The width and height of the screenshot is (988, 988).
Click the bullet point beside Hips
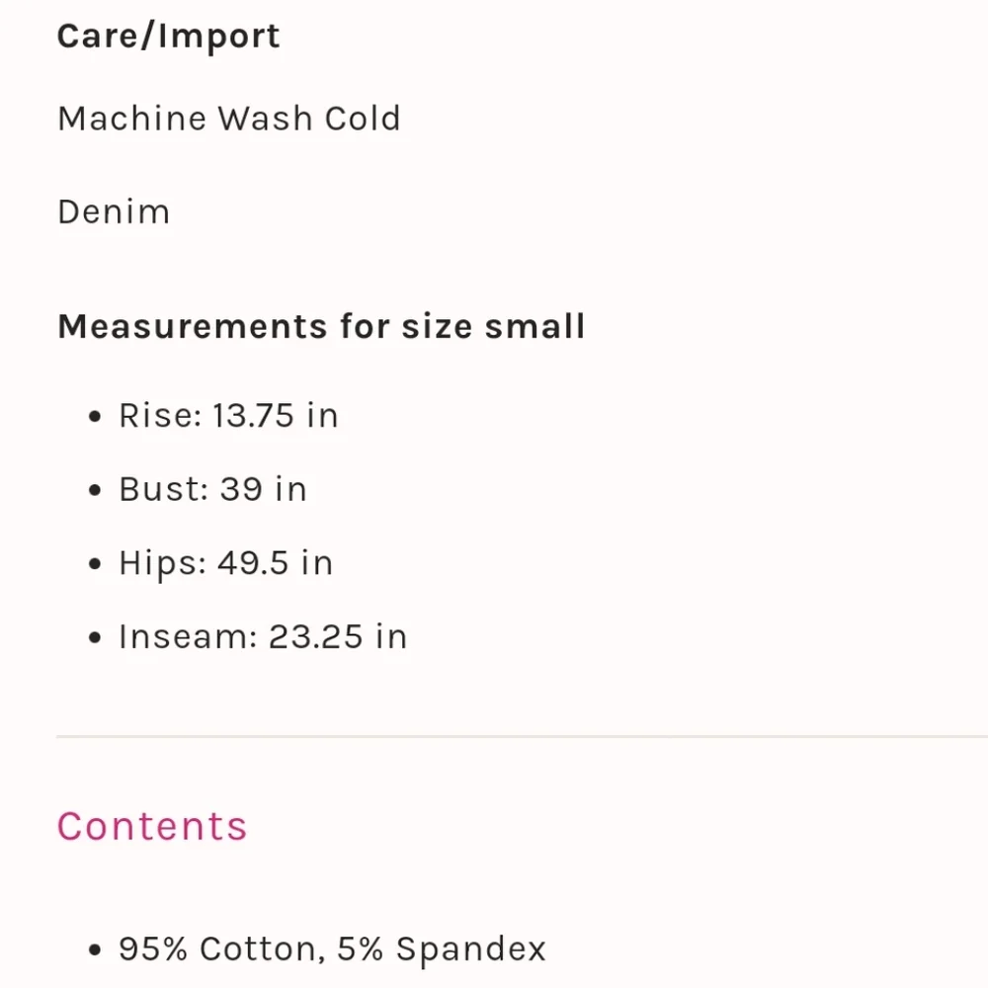pyautogui.click(x=95, y=564)
